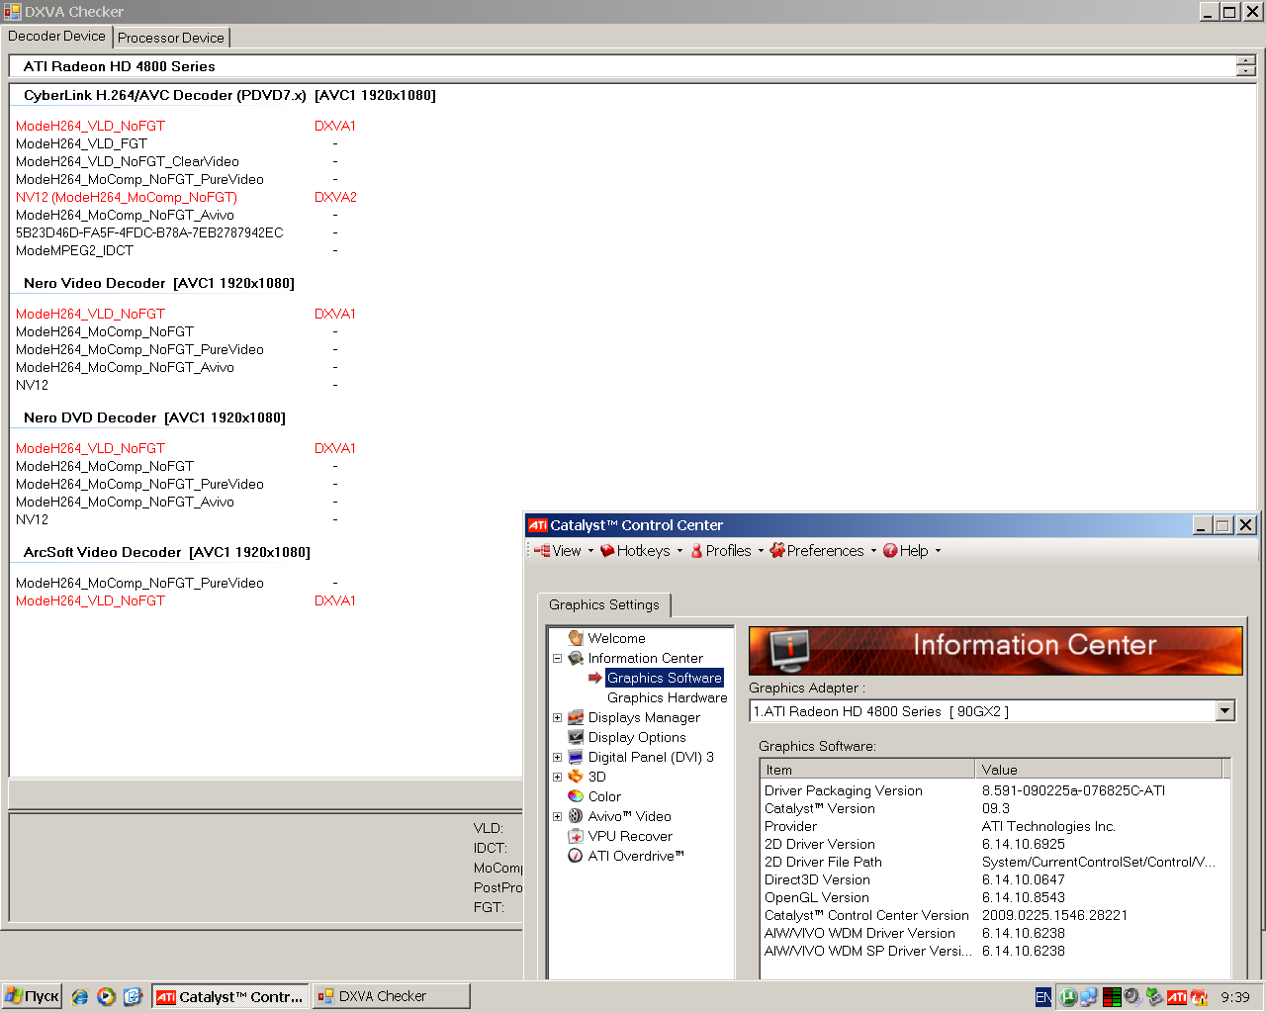
Task: Expand the Digital Panel (DVI) 3 node
Action: pyautogui.click(x=557, y=757)
